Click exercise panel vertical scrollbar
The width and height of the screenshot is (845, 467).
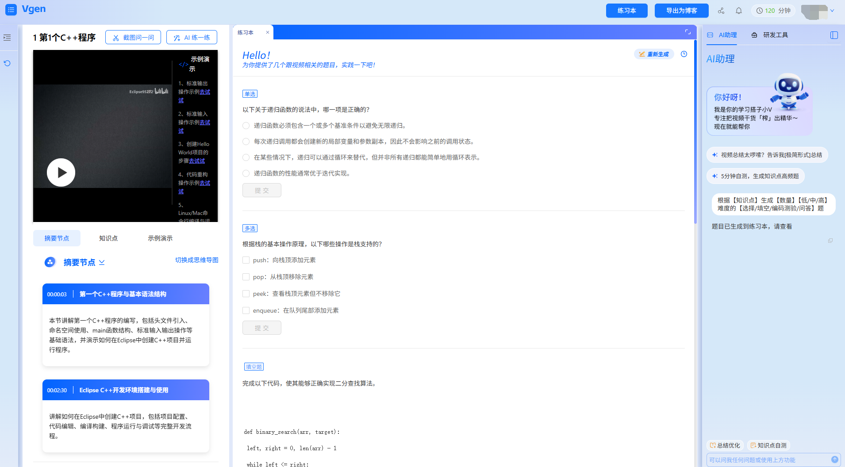[x=695, y=132]
